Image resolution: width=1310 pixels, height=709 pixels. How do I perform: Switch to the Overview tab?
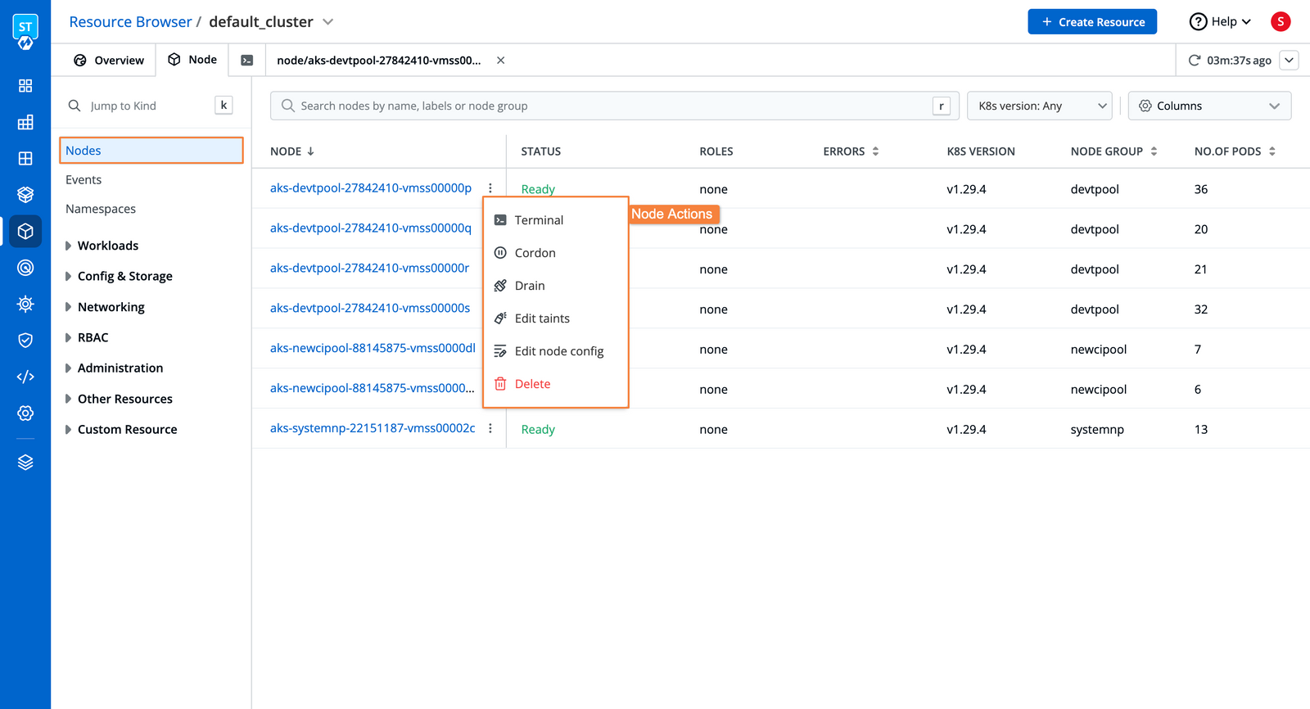109,61
